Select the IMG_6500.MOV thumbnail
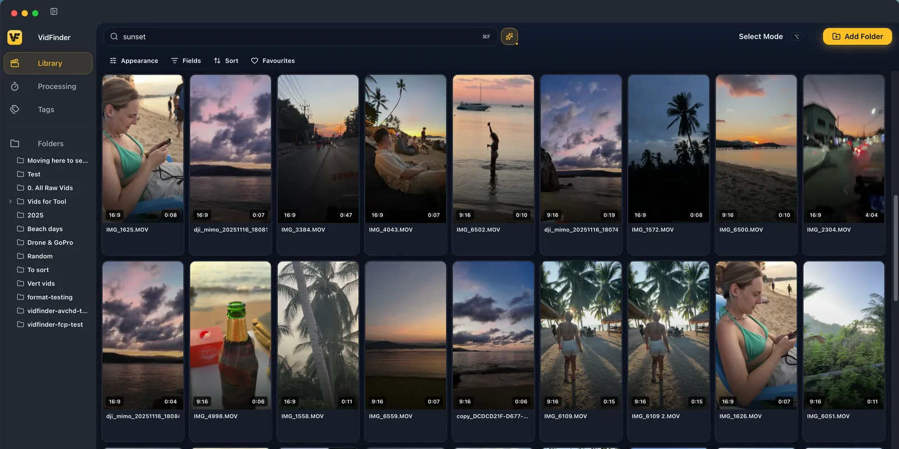The width and height of the screenshot is (899, 449). tap(756, 149)
